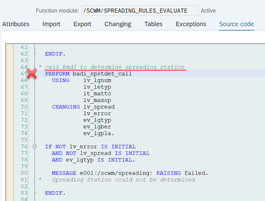This screenshot has height=201, width=265.
Task: Click the Function module label
Action: tap(57, 11)
